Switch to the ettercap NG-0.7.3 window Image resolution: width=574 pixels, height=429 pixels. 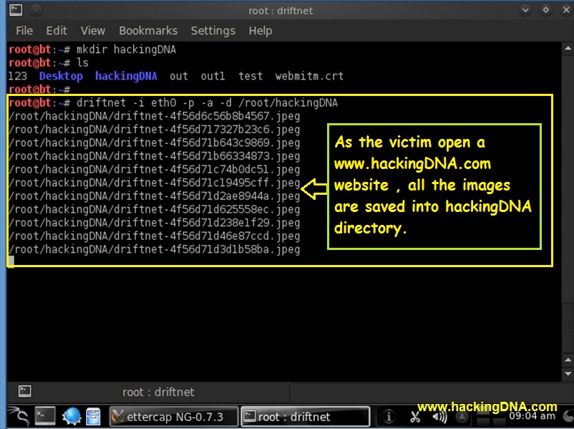point(172,415)
